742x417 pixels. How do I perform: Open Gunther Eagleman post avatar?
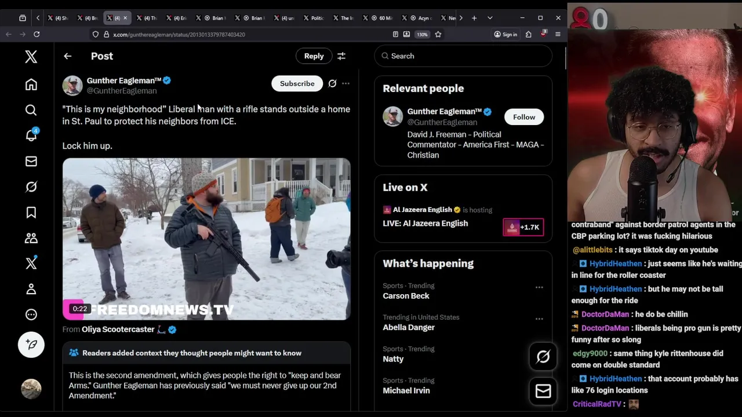[72, 85]
